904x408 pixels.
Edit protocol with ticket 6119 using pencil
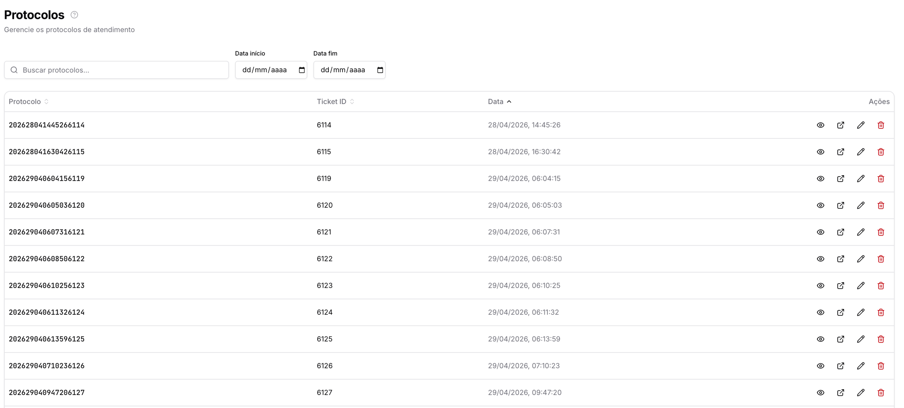click(x=861, y=179)
